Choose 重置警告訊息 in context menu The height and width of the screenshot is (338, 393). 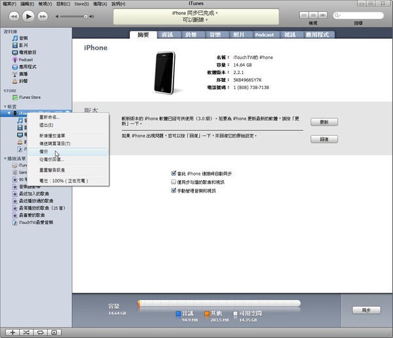point(68,170)
